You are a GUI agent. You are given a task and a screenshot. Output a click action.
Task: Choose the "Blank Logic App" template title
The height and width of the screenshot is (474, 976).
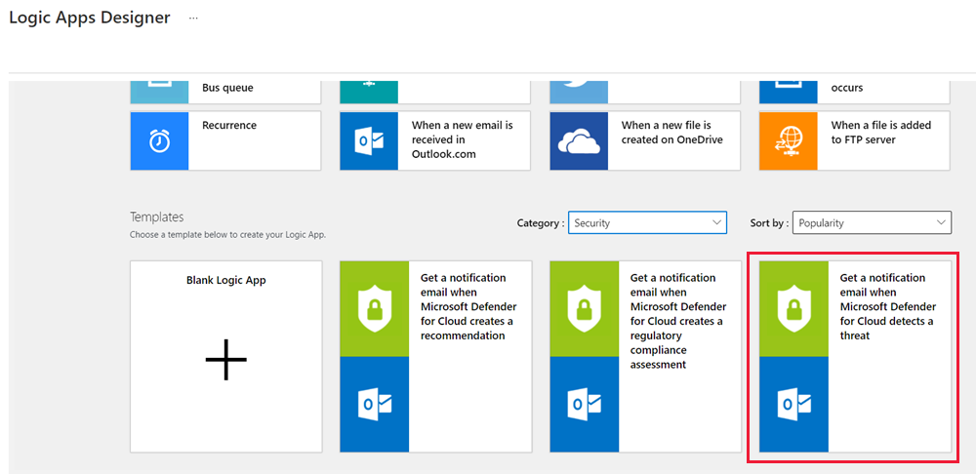pyautogui.click(x=225, y=281)
